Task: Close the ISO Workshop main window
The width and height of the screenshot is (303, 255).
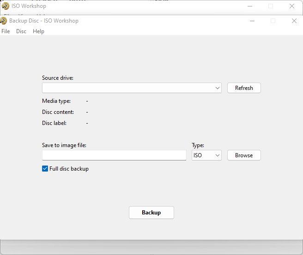Action: pos(292,6)
